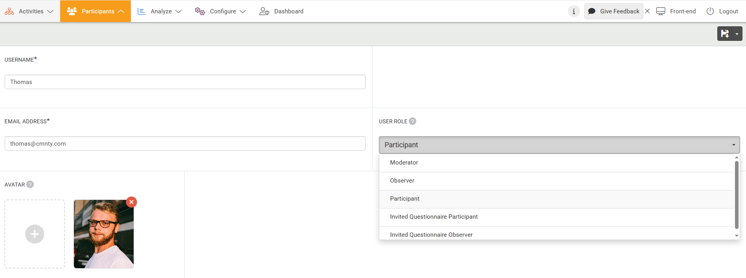Click the Logout power icon

[710, 11]
